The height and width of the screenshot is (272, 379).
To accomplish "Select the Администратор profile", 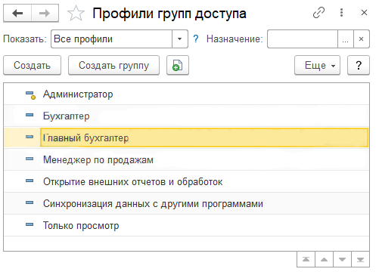I will pos(186,94).
